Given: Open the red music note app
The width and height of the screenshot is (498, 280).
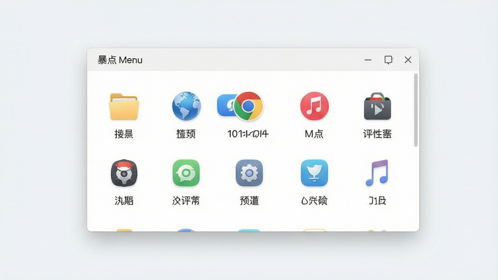Looking at the screenshot, I should coord(315,106).
